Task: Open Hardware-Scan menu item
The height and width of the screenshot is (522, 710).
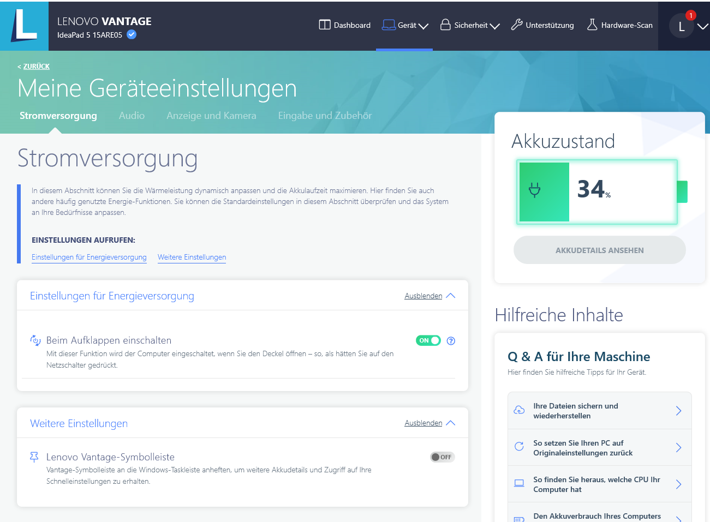Action: point(619,25)
